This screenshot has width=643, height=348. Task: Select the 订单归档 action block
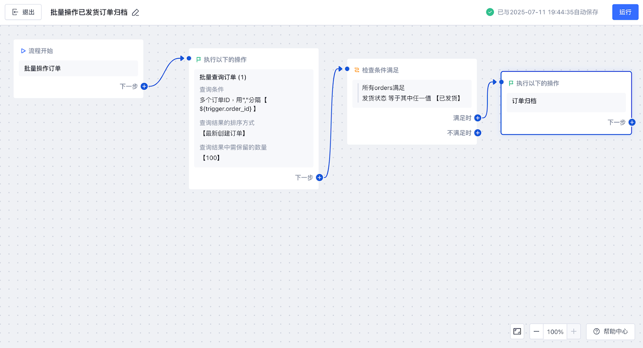pos(566,101)
